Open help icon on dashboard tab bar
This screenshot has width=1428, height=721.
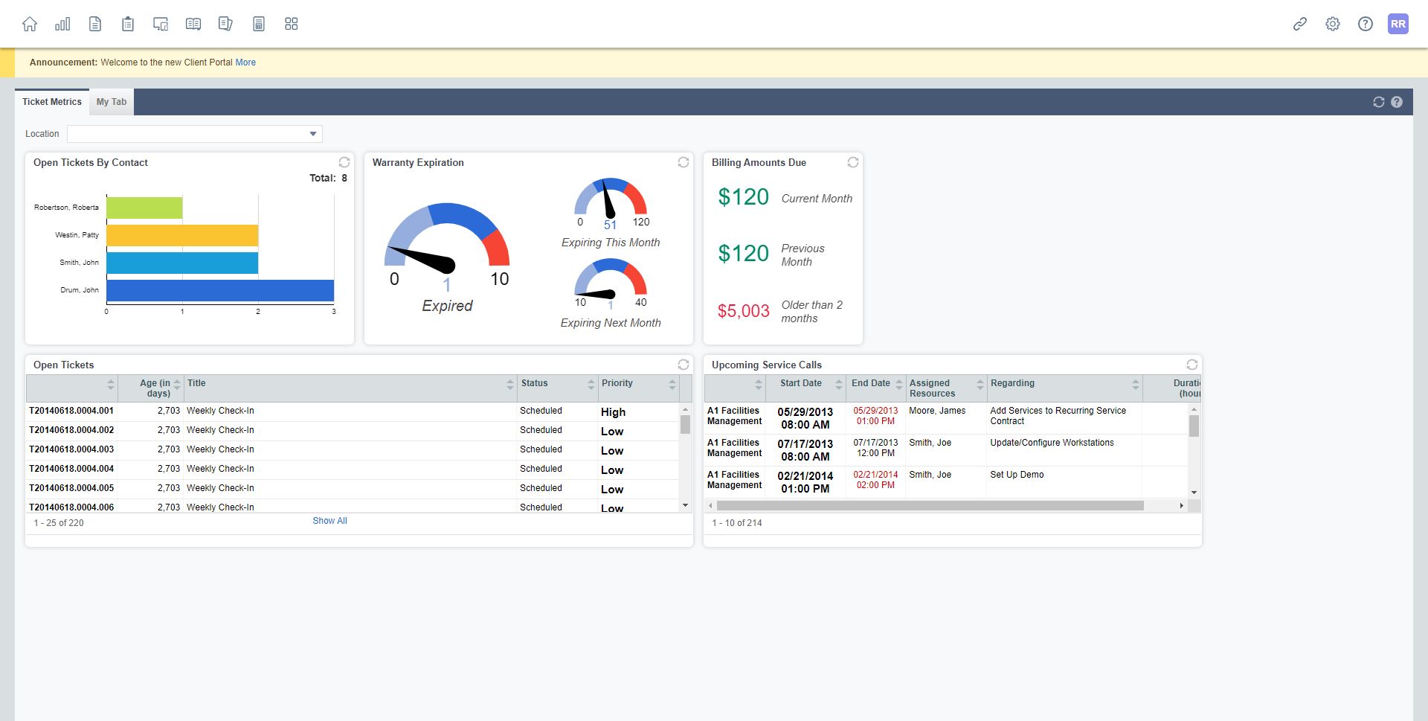[x=1397, y=102]
